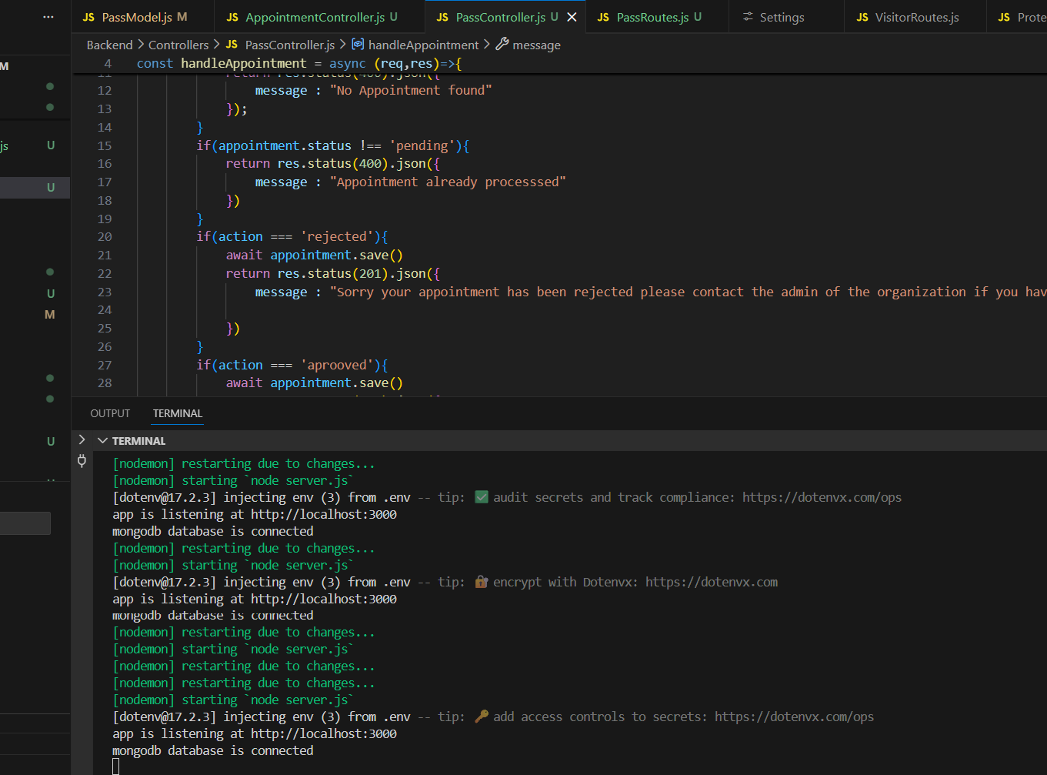Switch to AppointmentController.js tab
This screenshot has height=775, width=1047.
[x=315, y=17]
